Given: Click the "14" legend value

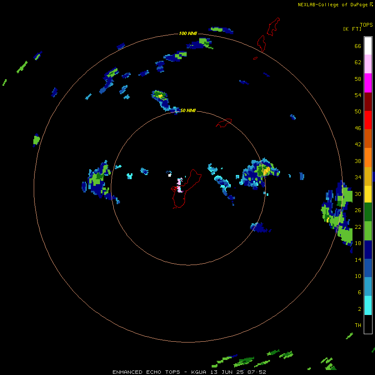Looking at the screenshot, I should pos(358,260).
